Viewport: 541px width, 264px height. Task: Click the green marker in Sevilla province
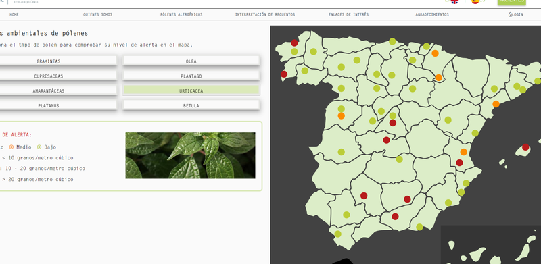(x=346, y=215)
